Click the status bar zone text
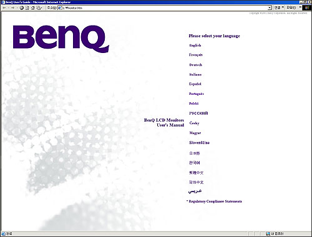 point(277,234)
